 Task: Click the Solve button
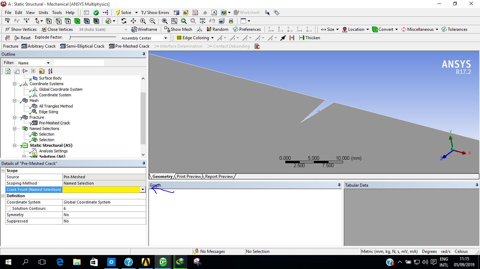[124, 13]
